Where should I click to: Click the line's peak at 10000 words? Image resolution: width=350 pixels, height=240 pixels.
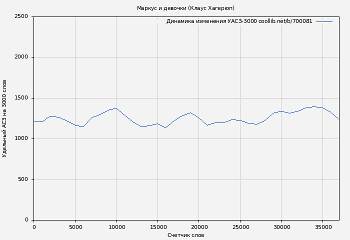[116, 108]
